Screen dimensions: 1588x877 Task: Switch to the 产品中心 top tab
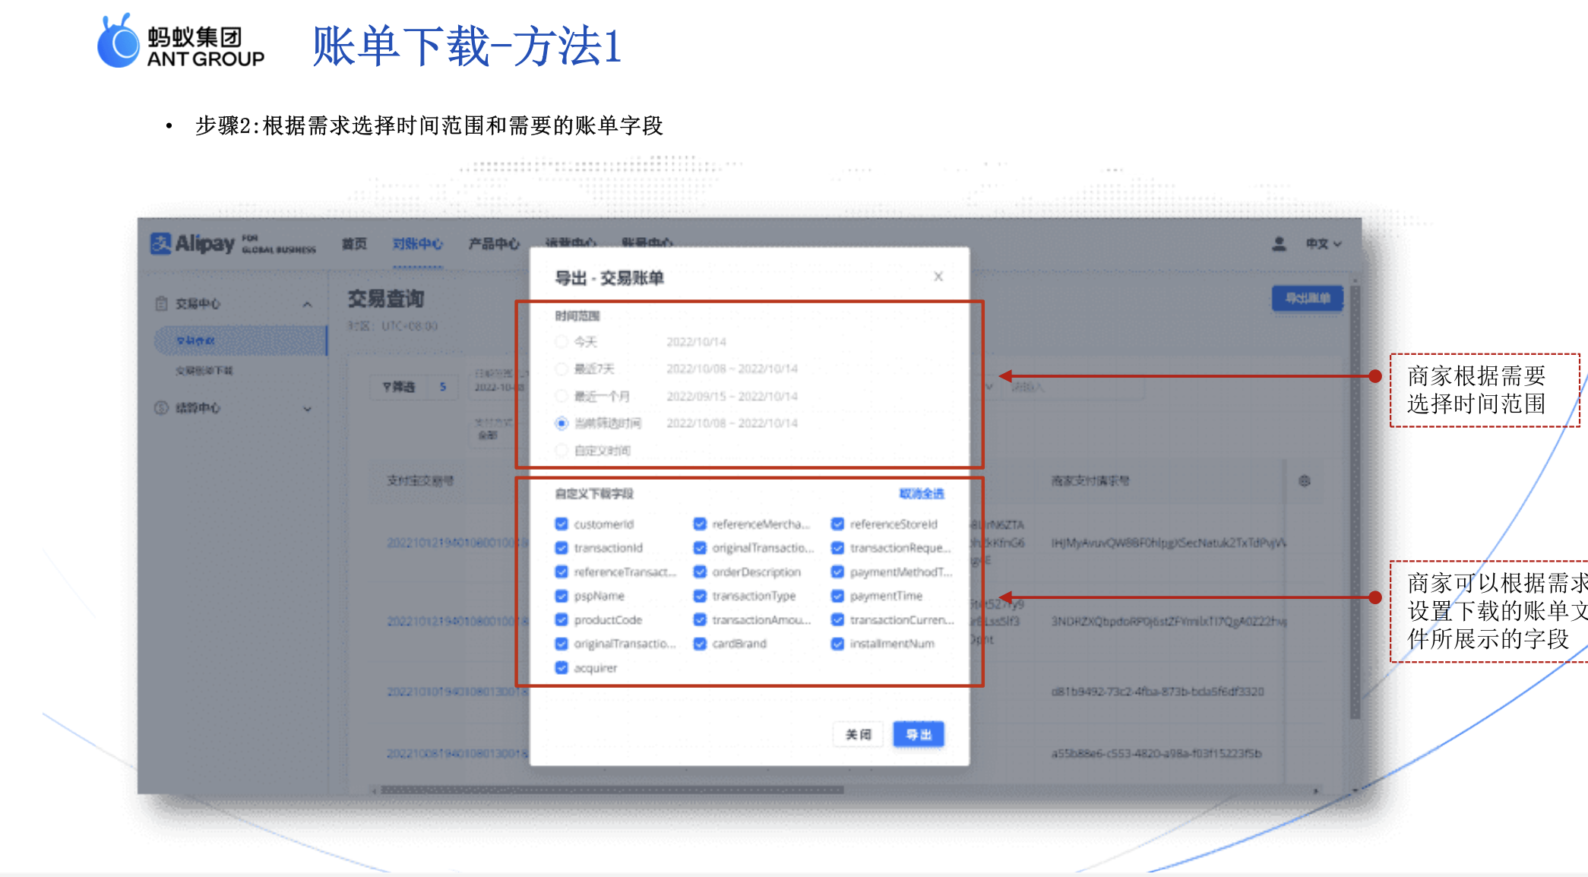coord(493,244)
